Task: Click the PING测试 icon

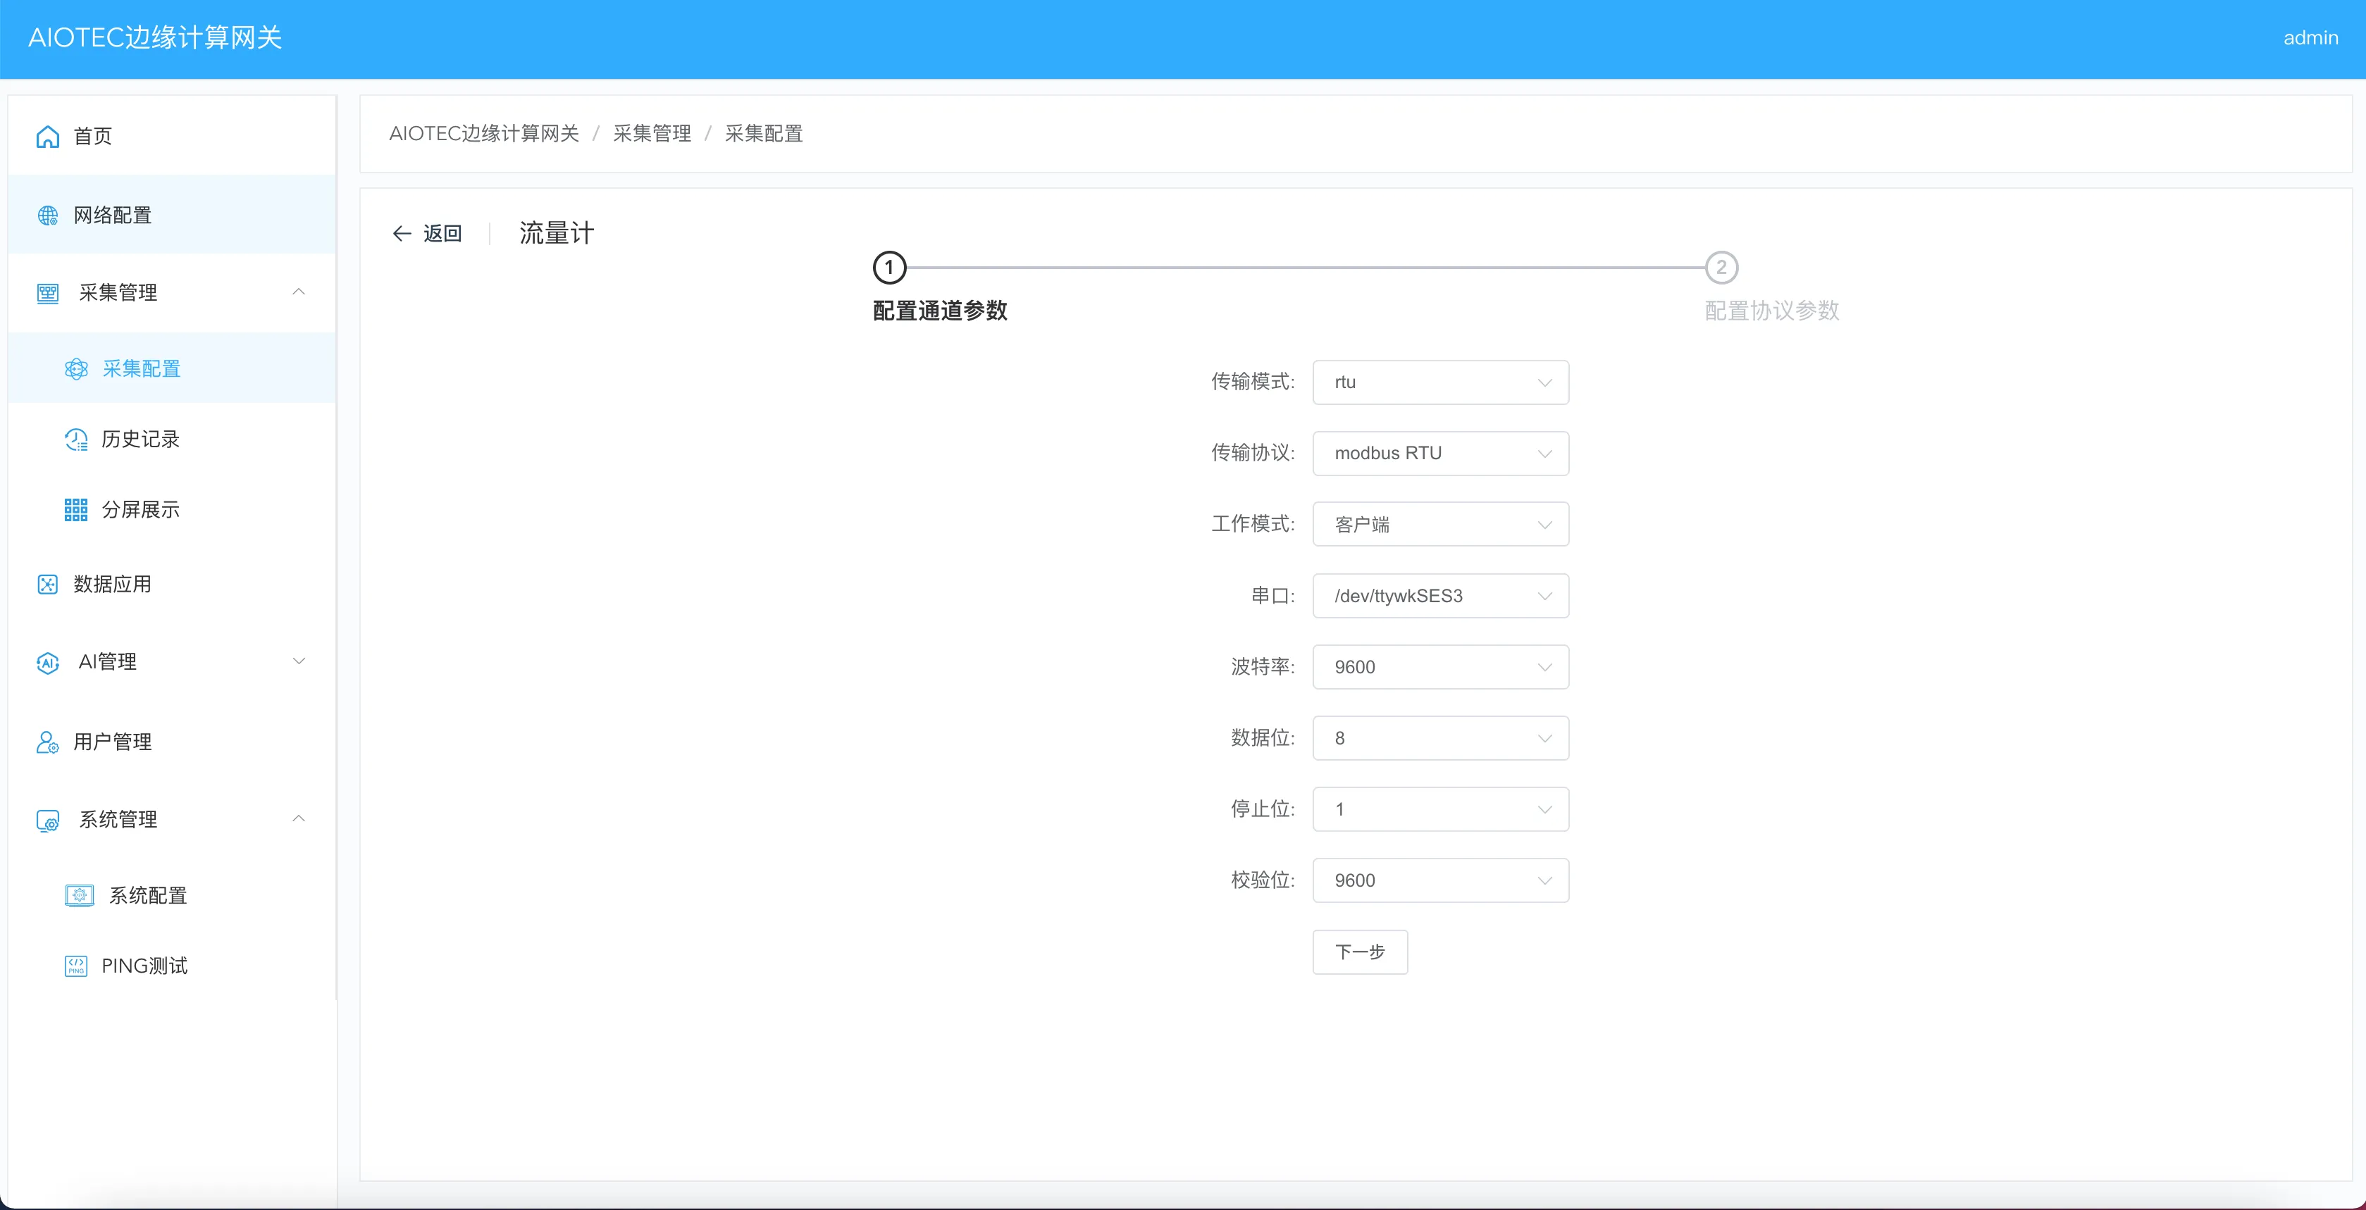Action: pos(76,966)
